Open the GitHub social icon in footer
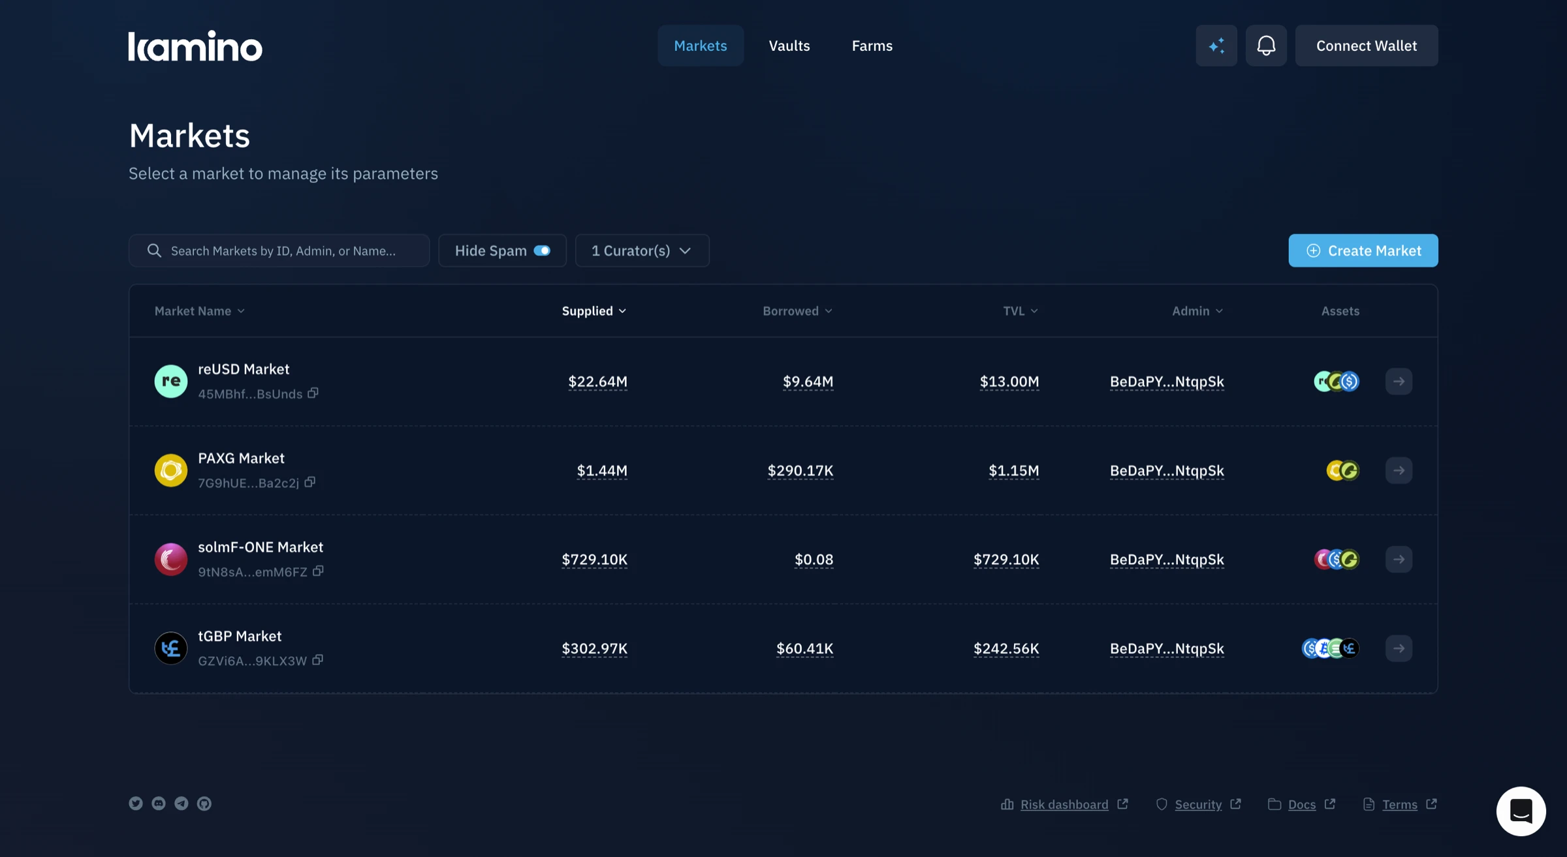The image size is (1567, 857). (204, 804)
